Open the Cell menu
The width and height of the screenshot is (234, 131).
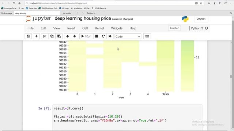click(85, 28)
